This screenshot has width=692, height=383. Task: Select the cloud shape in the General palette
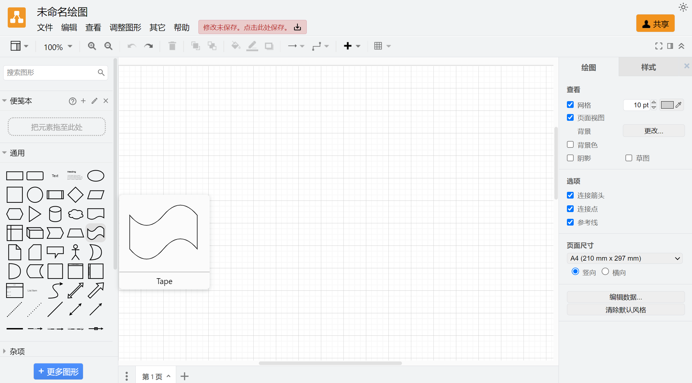tap(76, 214)
